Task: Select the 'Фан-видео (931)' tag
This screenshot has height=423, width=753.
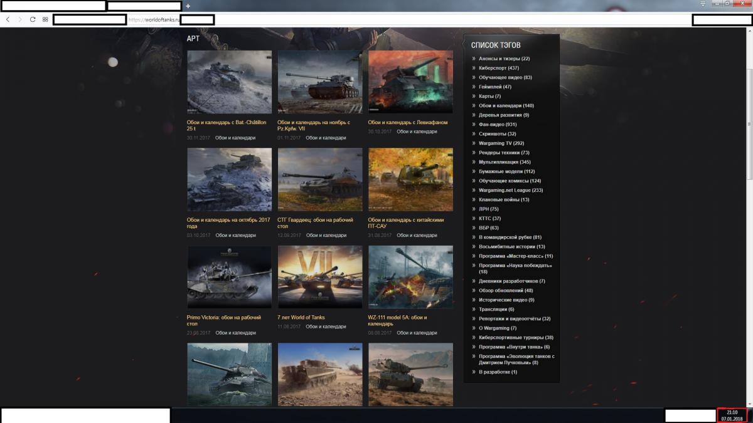Action: click(x=497, y=124)
